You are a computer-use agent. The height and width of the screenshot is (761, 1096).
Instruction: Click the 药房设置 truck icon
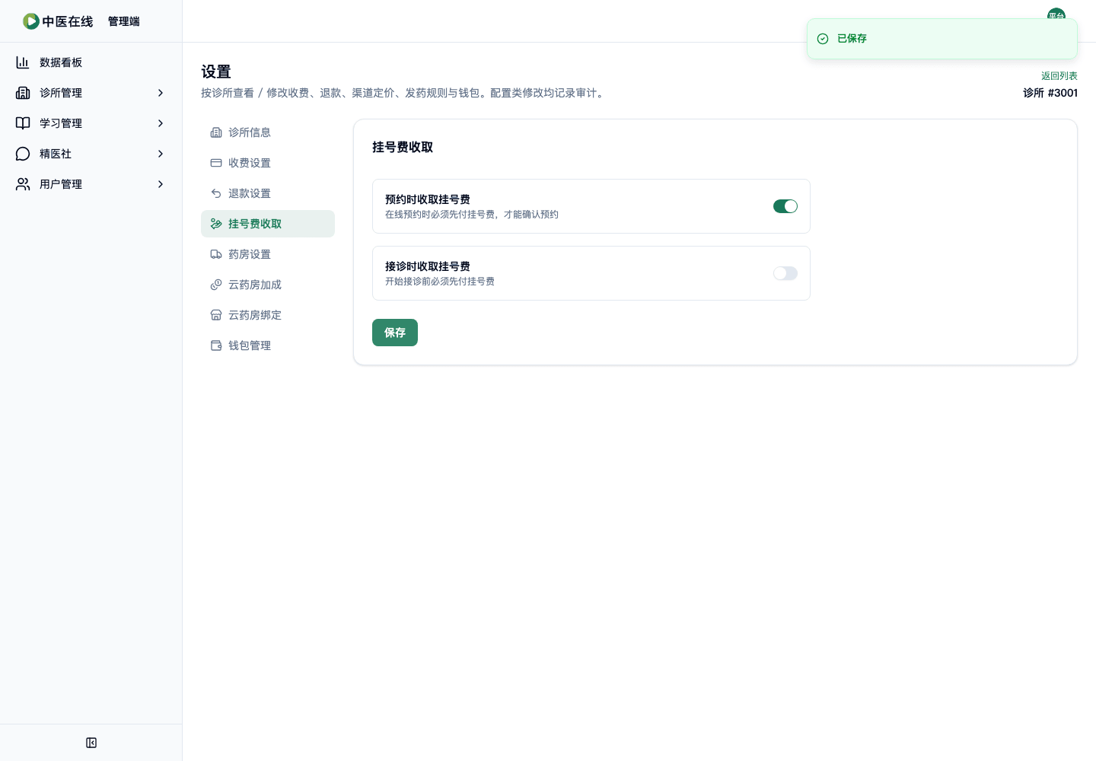click(x=216, y=254)
